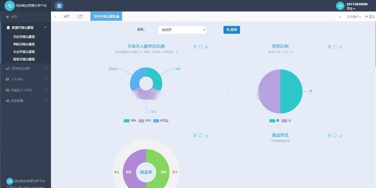This screenshot has width=376, height=188.
Task: Click the teal 男 slice of gender pie
Action: coord(292,92)
